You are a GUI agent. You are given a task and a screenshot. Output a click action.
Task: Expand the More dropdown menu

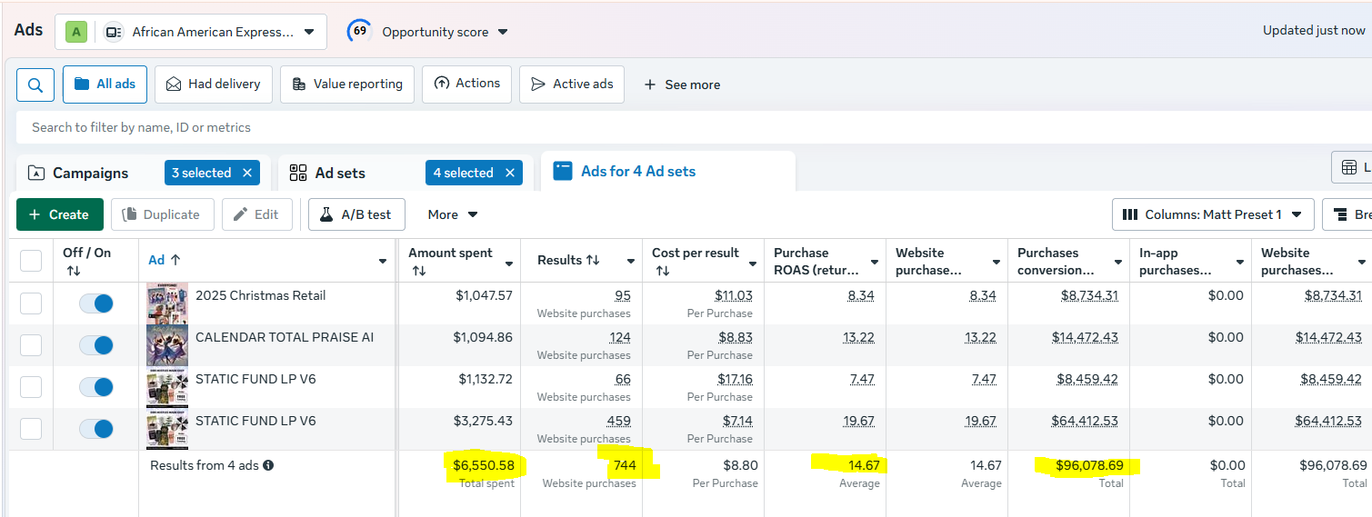pos(453,214)
